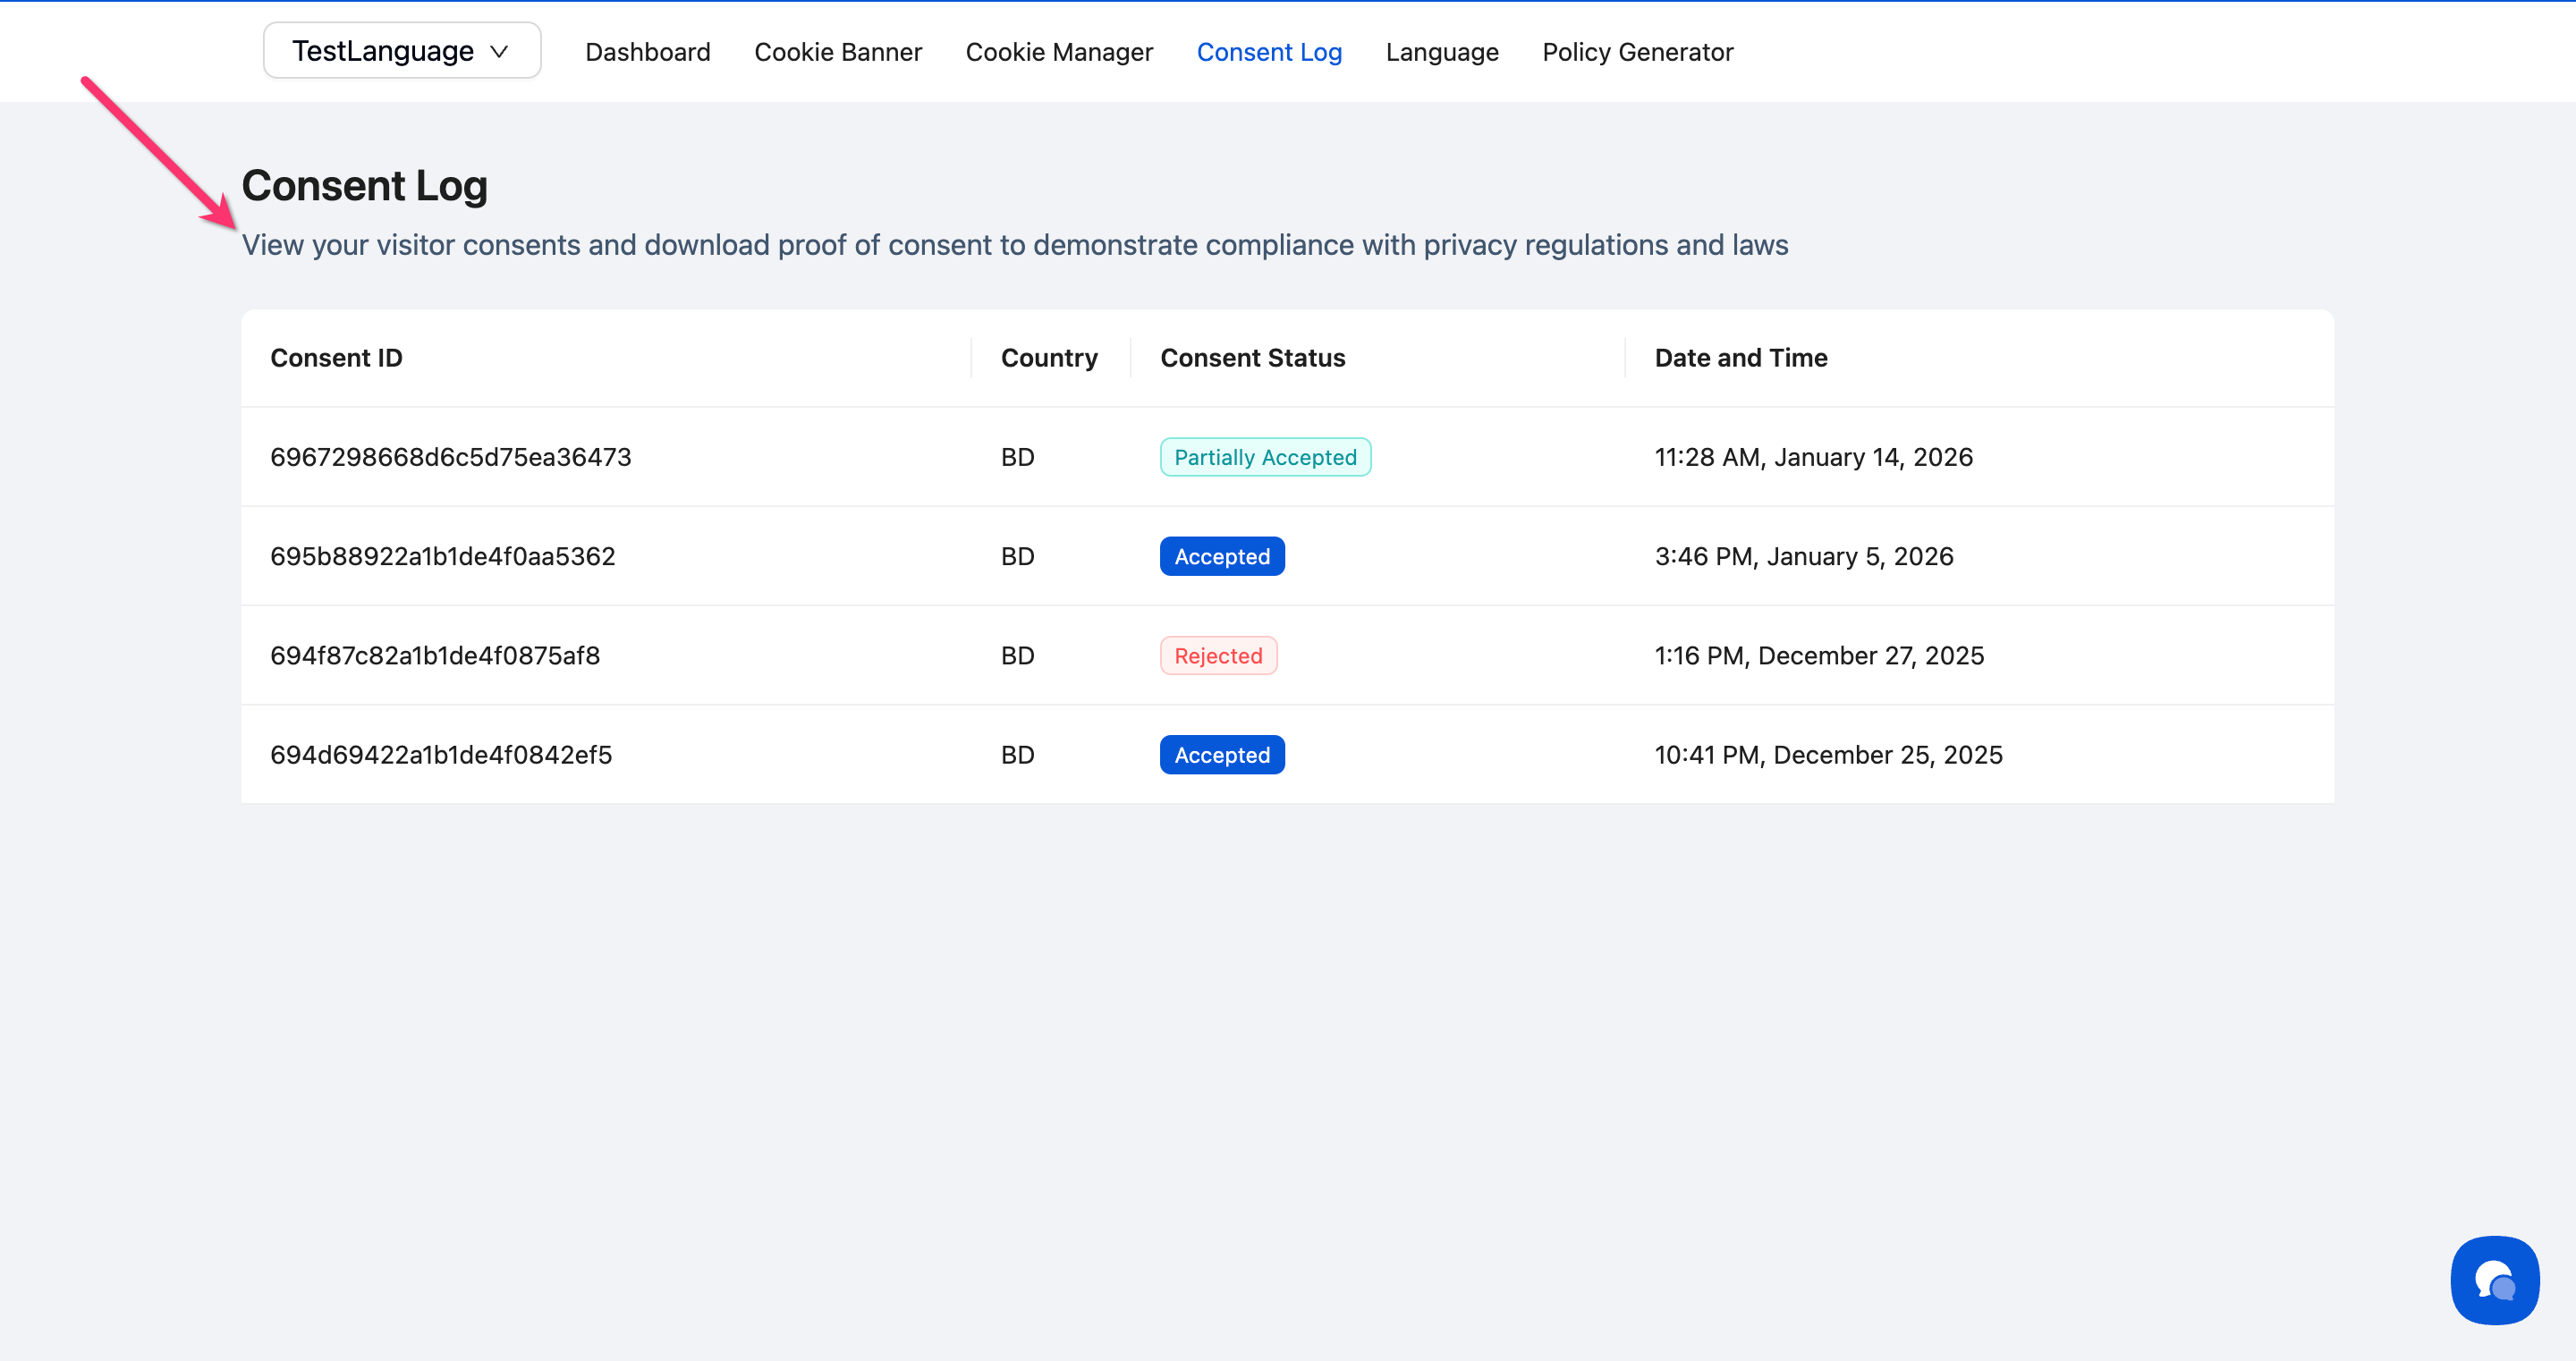Viewport: 2576px width, 1361px height.
Task: Expand the TestLanguage site dropdown
Action: point(401,51)
